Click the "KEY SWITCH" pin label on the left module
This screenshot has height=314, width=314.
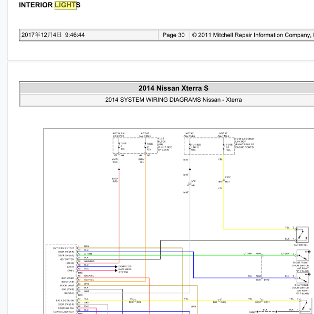[x=67, y=259]
